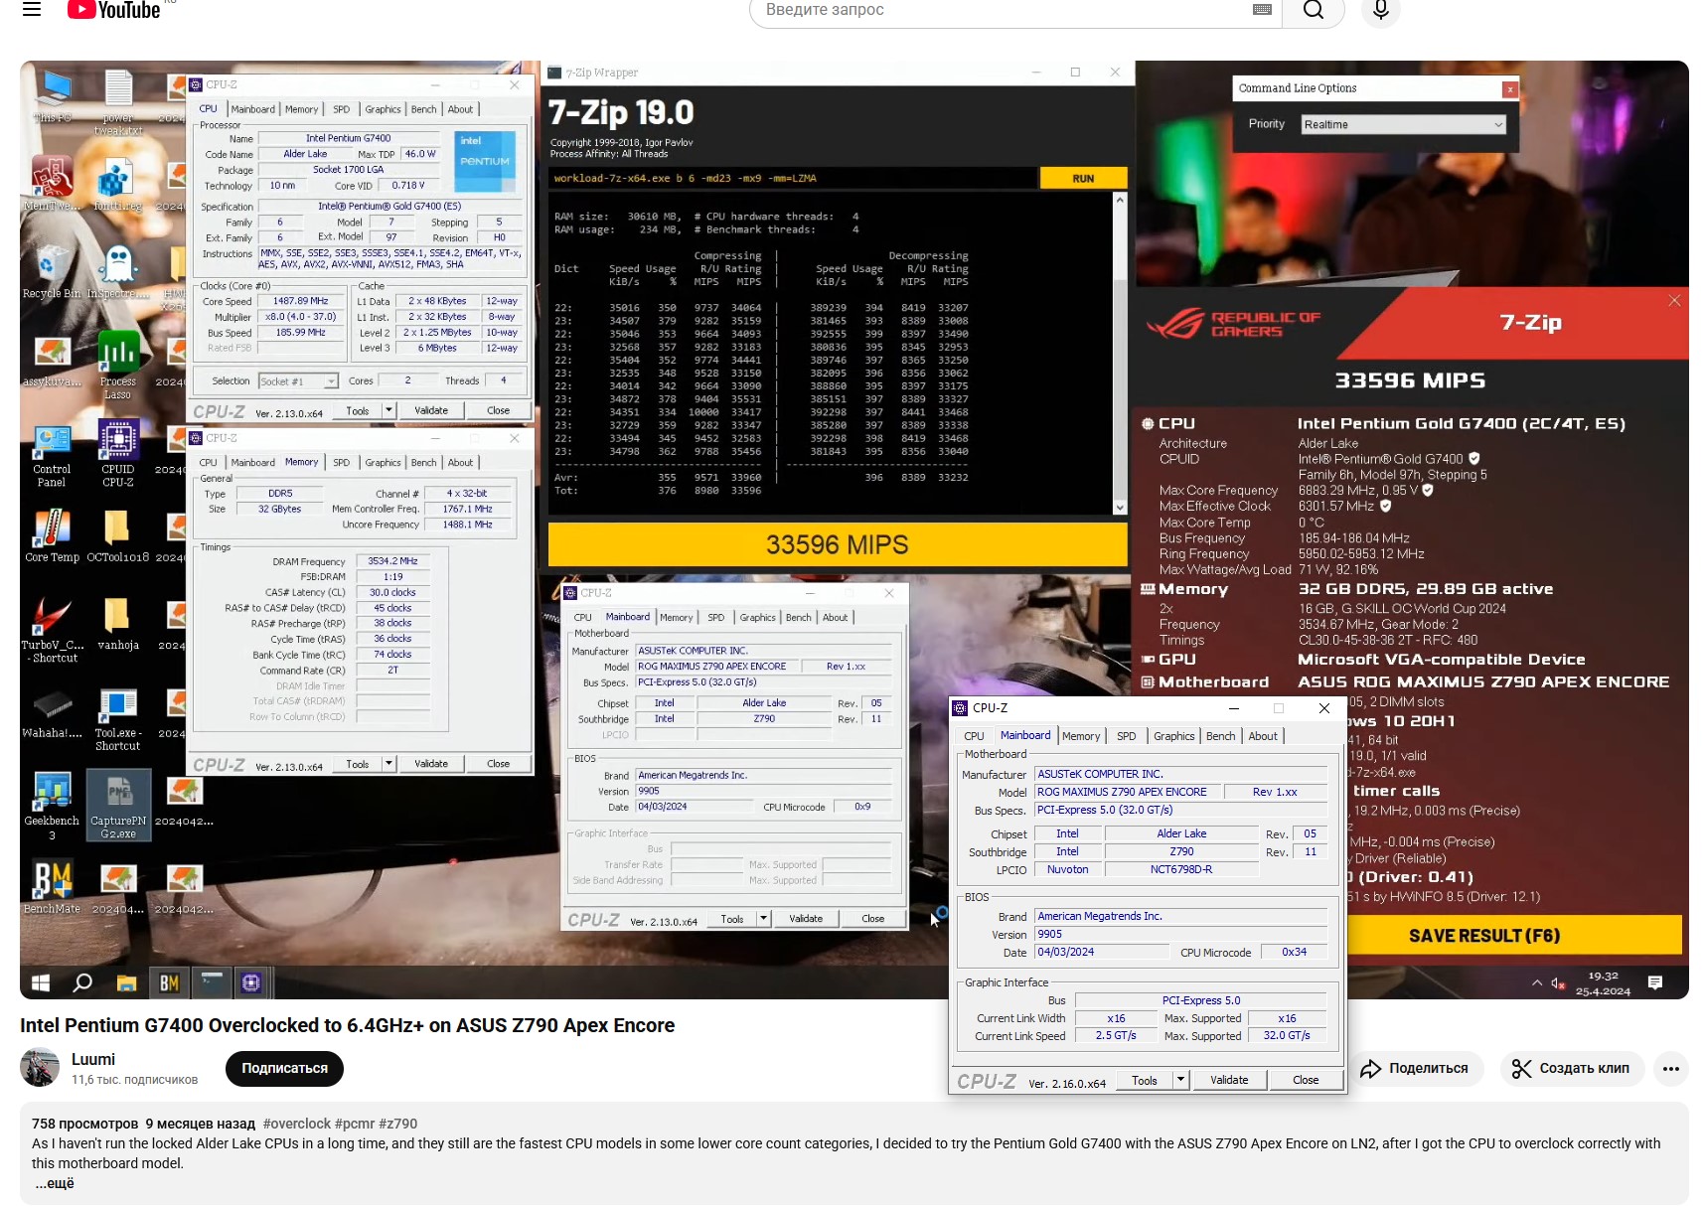
Task: Open the power tweak.txt file icon
Action: 118,103
